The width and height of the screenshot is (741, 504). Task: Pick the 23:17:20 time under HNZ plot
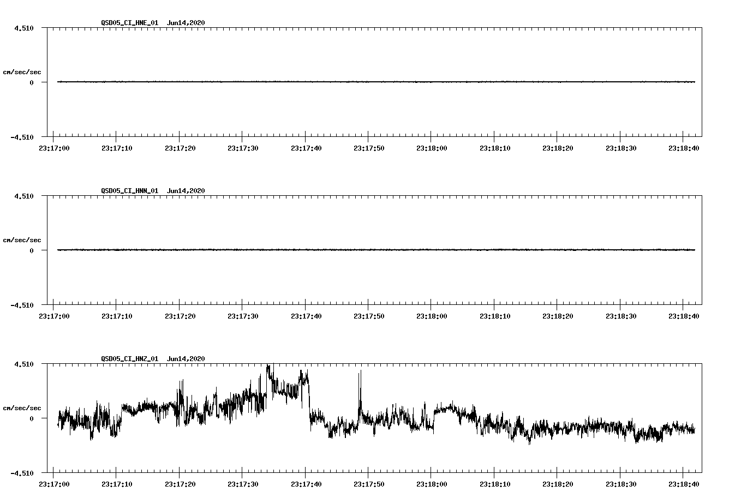pos(180,484)
